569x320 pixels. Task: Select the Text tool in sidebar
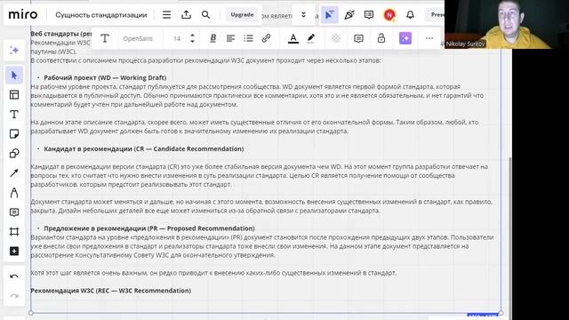point(14,115)
